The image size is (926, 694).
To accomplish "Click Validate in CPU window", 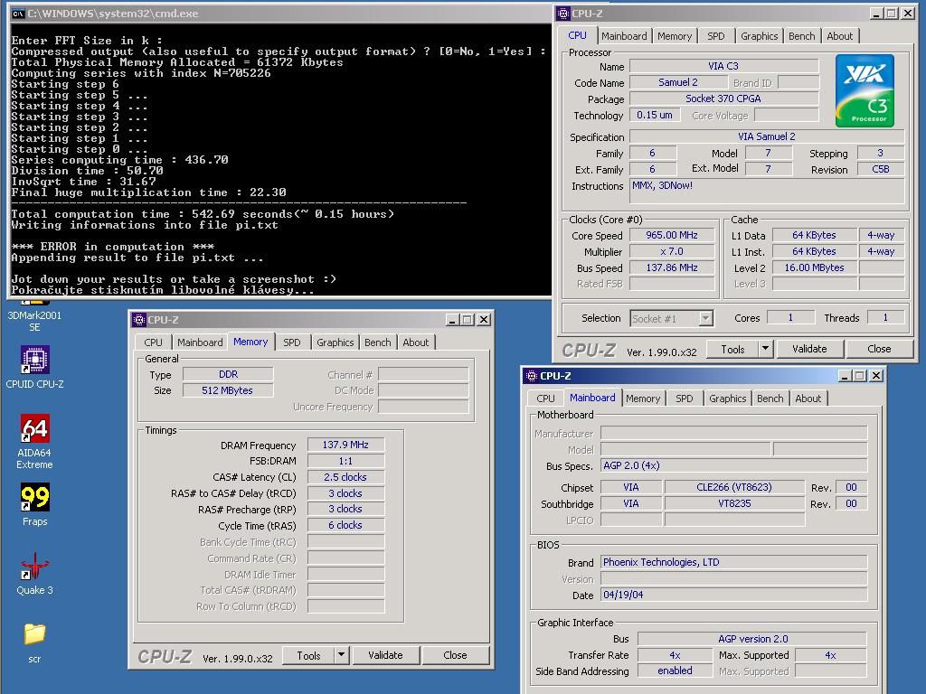I will [809, 349].
